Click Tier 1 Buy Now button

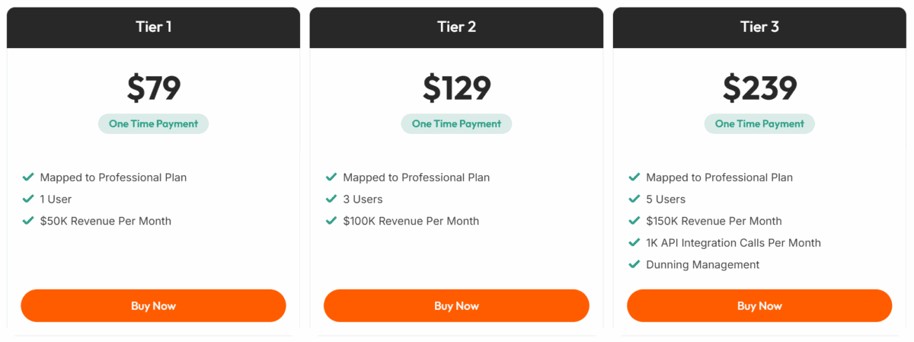pos(153,305)
